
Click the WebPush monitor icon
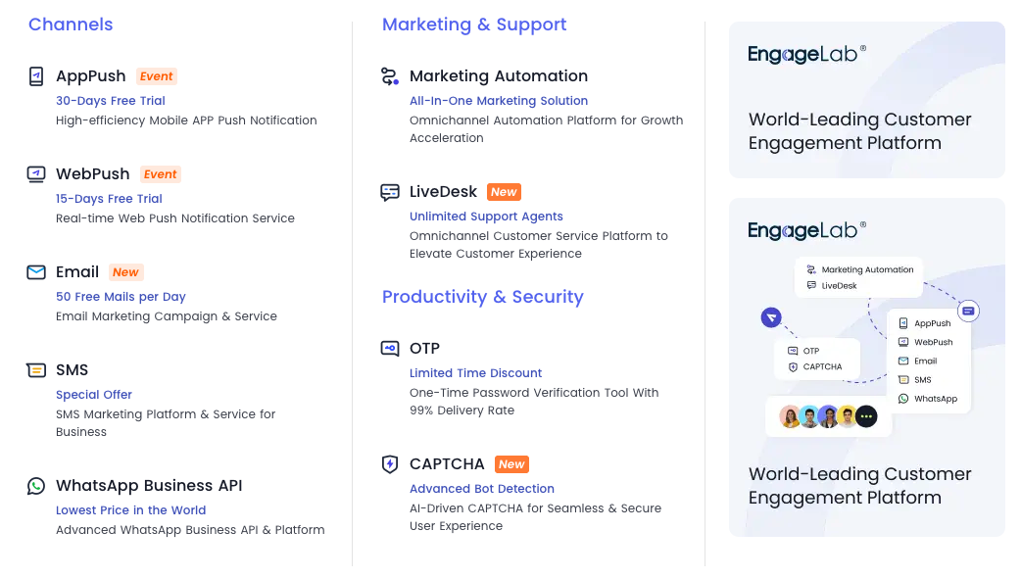pos(36,174)
